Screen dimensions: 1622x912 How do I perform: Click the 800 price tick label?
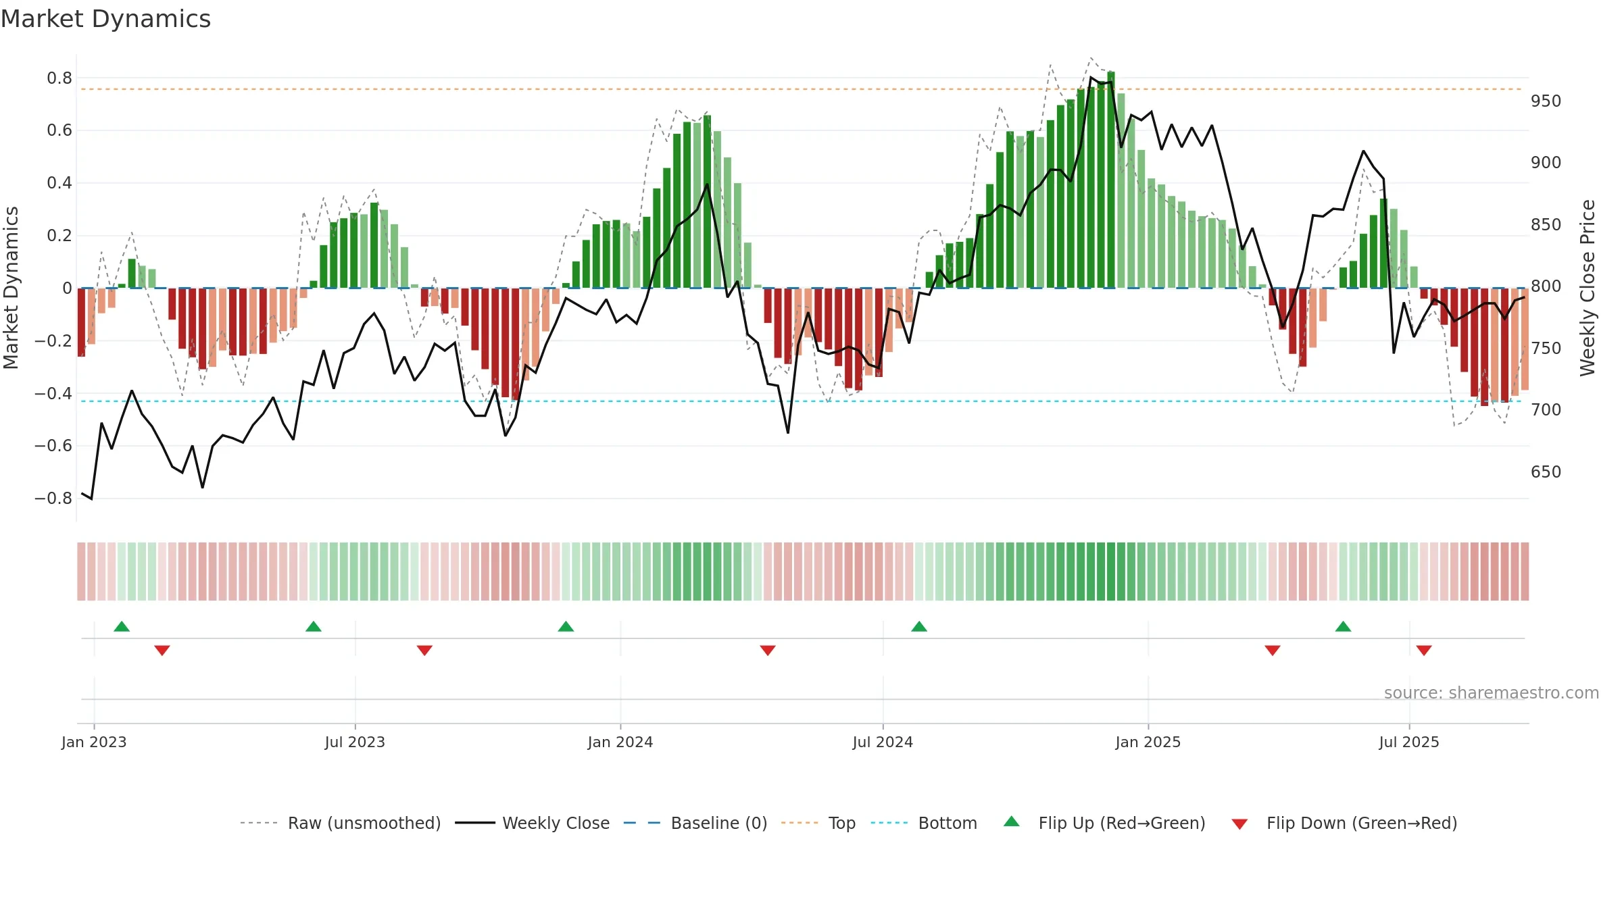click(x=1546, y=286)
